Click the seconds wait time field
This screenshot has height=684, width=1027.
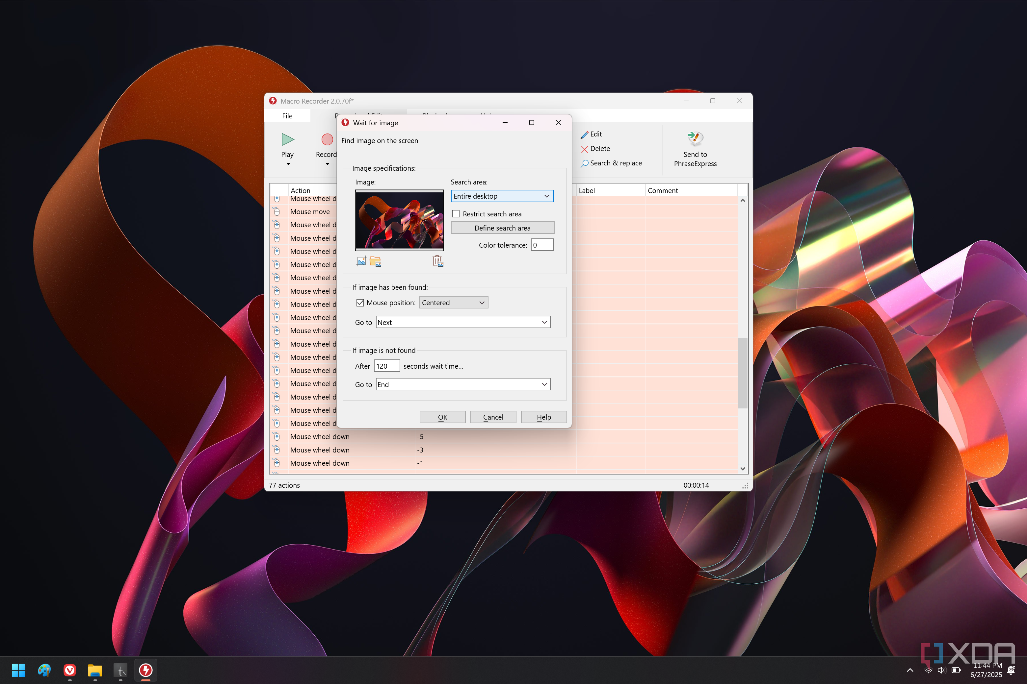click(x=387, y=366)
